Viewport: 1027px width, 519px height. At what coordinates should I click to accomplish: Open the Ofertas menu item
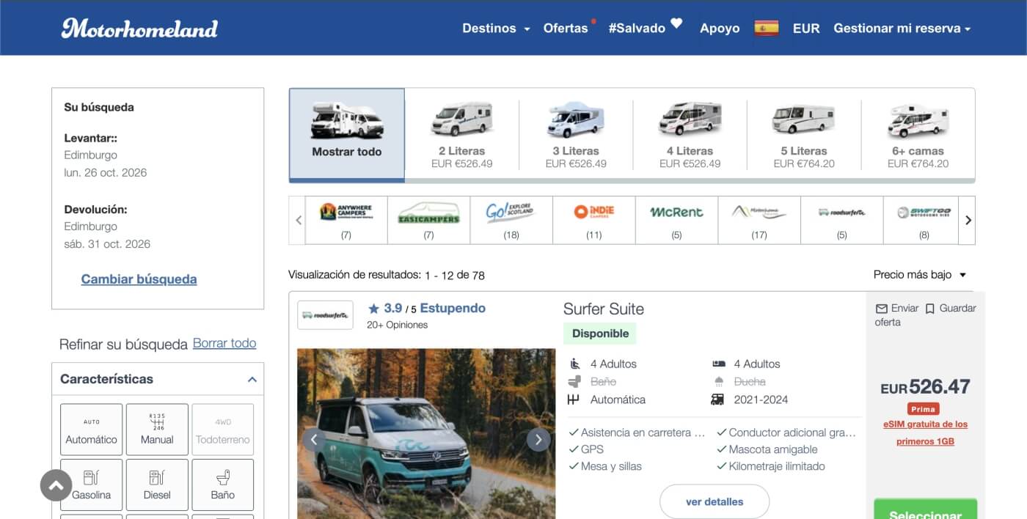click(x=566, y=29)
